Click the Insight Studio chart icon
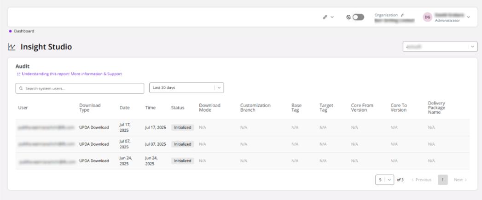This screenshot has width=482, height=200. pyautogui.click(x=12, y=47)
